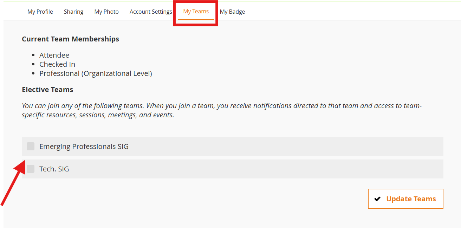461x228 pixels.
Task: Check the Emerging Professionals SIG checkbox
Action: (x=31, y=146)
